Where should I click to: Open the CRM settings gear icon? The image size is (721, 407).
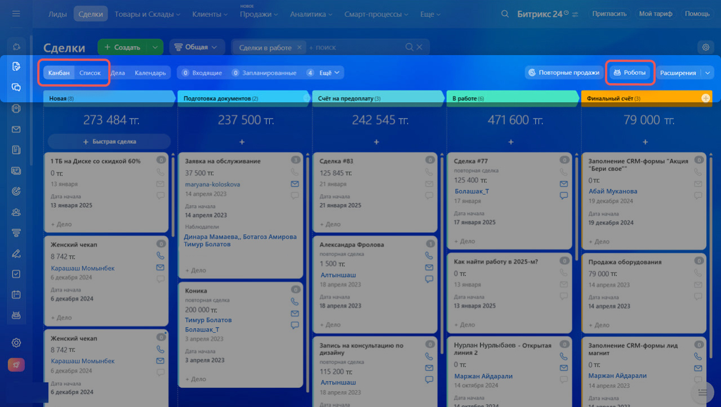[705, 47]
